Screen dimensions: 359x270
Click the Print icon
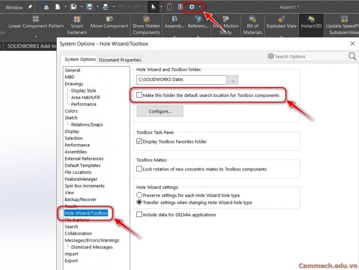(106, 7)
